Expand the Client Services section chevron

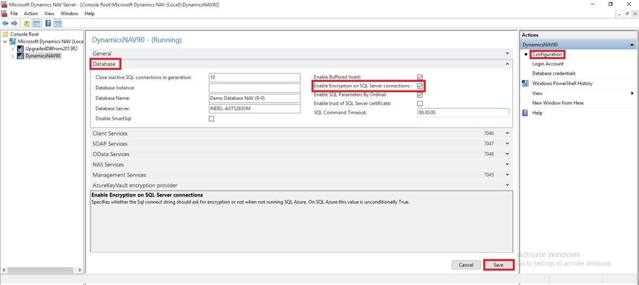click(x=507, y=133)
